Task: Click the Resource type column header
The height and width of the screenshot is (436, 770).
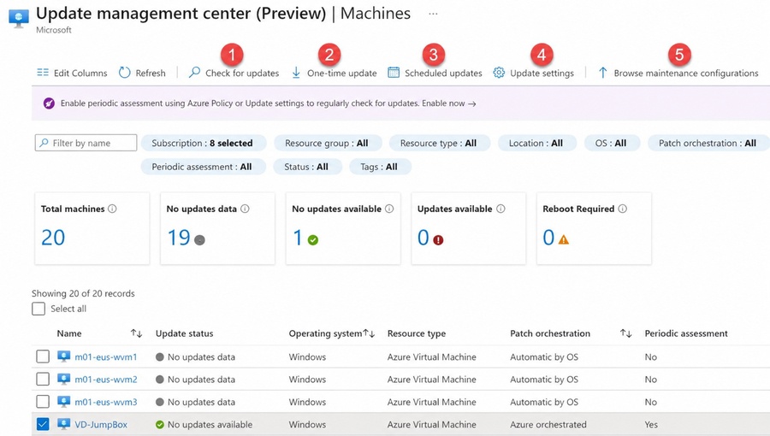Action: tap(417, 333)
